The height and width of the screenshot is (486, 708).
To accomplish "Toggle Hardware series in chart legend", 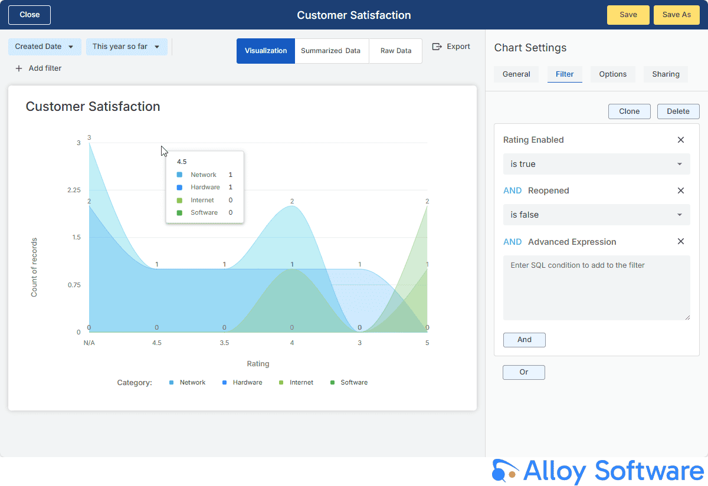I will [x=242, y=382].
